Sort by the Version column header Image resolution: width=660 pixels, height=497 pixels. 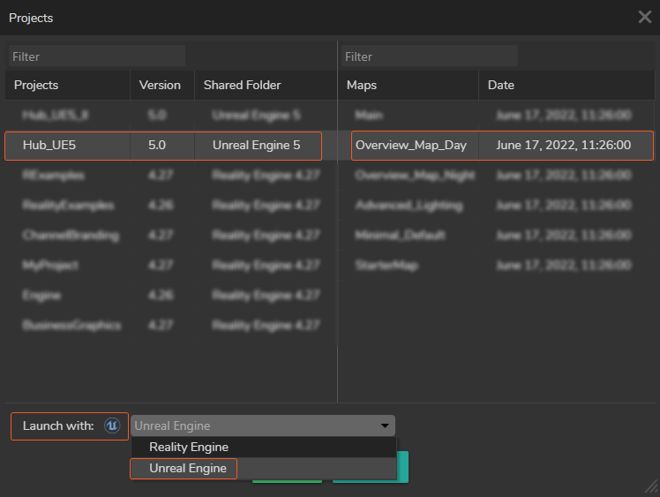(x=160, y=86)
